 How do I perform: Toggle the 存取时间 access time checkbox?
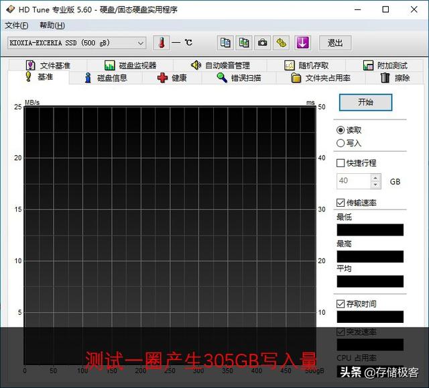[x=341, y=304]
